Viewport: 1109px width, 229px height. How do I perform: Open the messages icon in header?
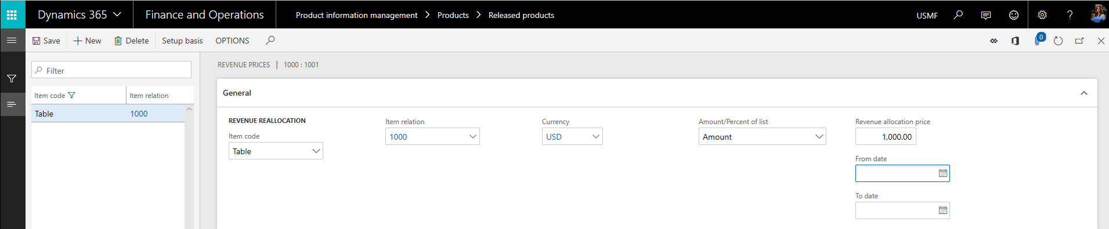986,15
